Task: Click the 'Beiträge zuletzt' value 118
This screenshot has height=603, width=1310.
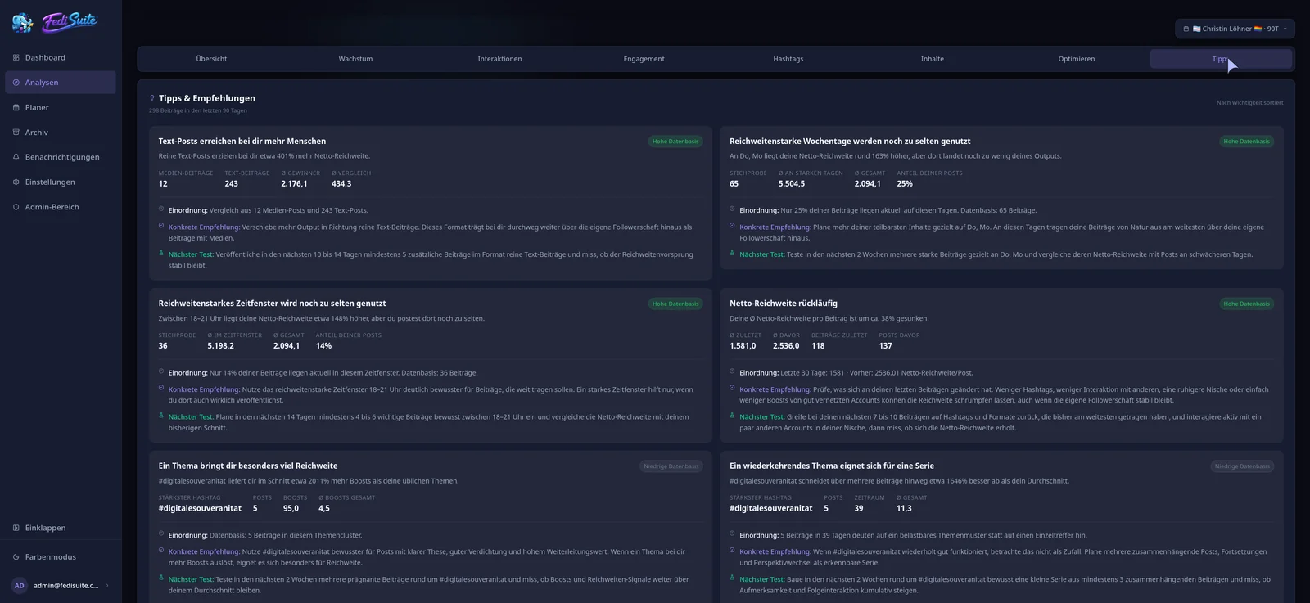Action: pyautogui.click(x=818, y=346)
